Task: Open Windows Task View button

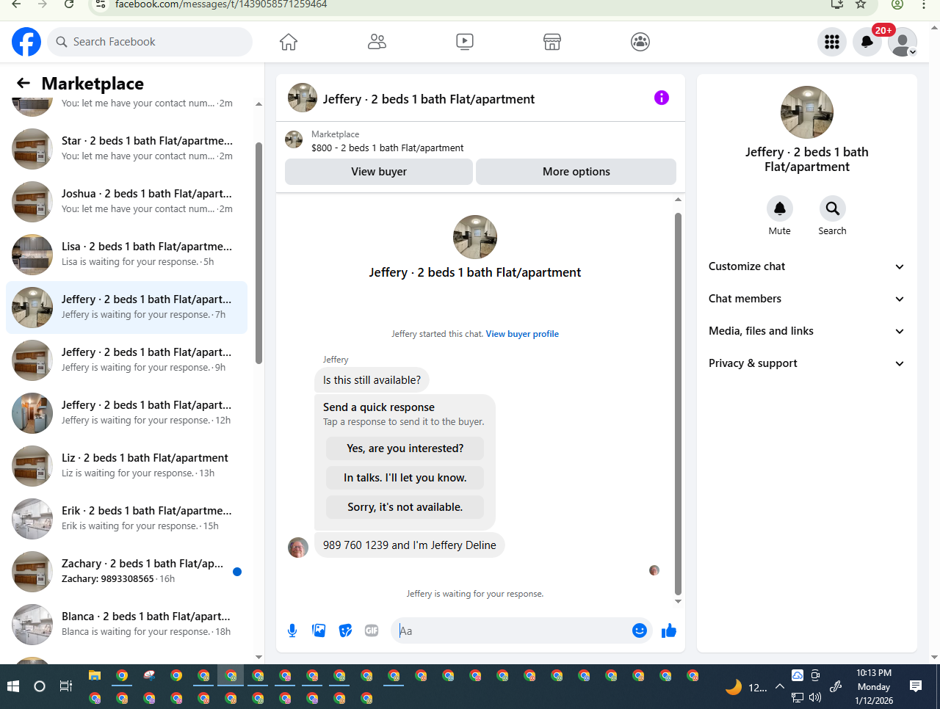Action: click(x=65, y=686)
